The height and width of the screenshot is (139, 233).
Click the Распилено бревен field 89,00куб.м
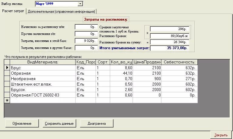coord(169,36)
